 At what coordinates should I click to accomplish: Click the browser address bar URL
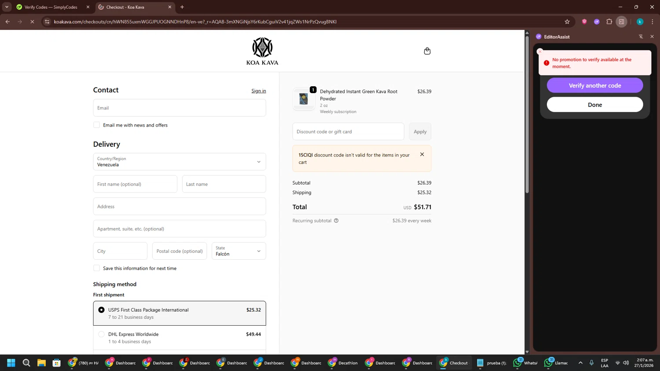click(195, 22)
